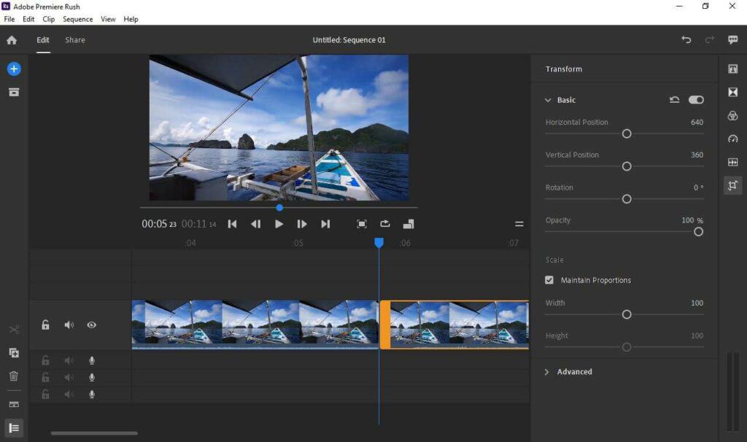
Task: Toggle the Control Tracks icon at bottom left
Action: coord(14,427)
